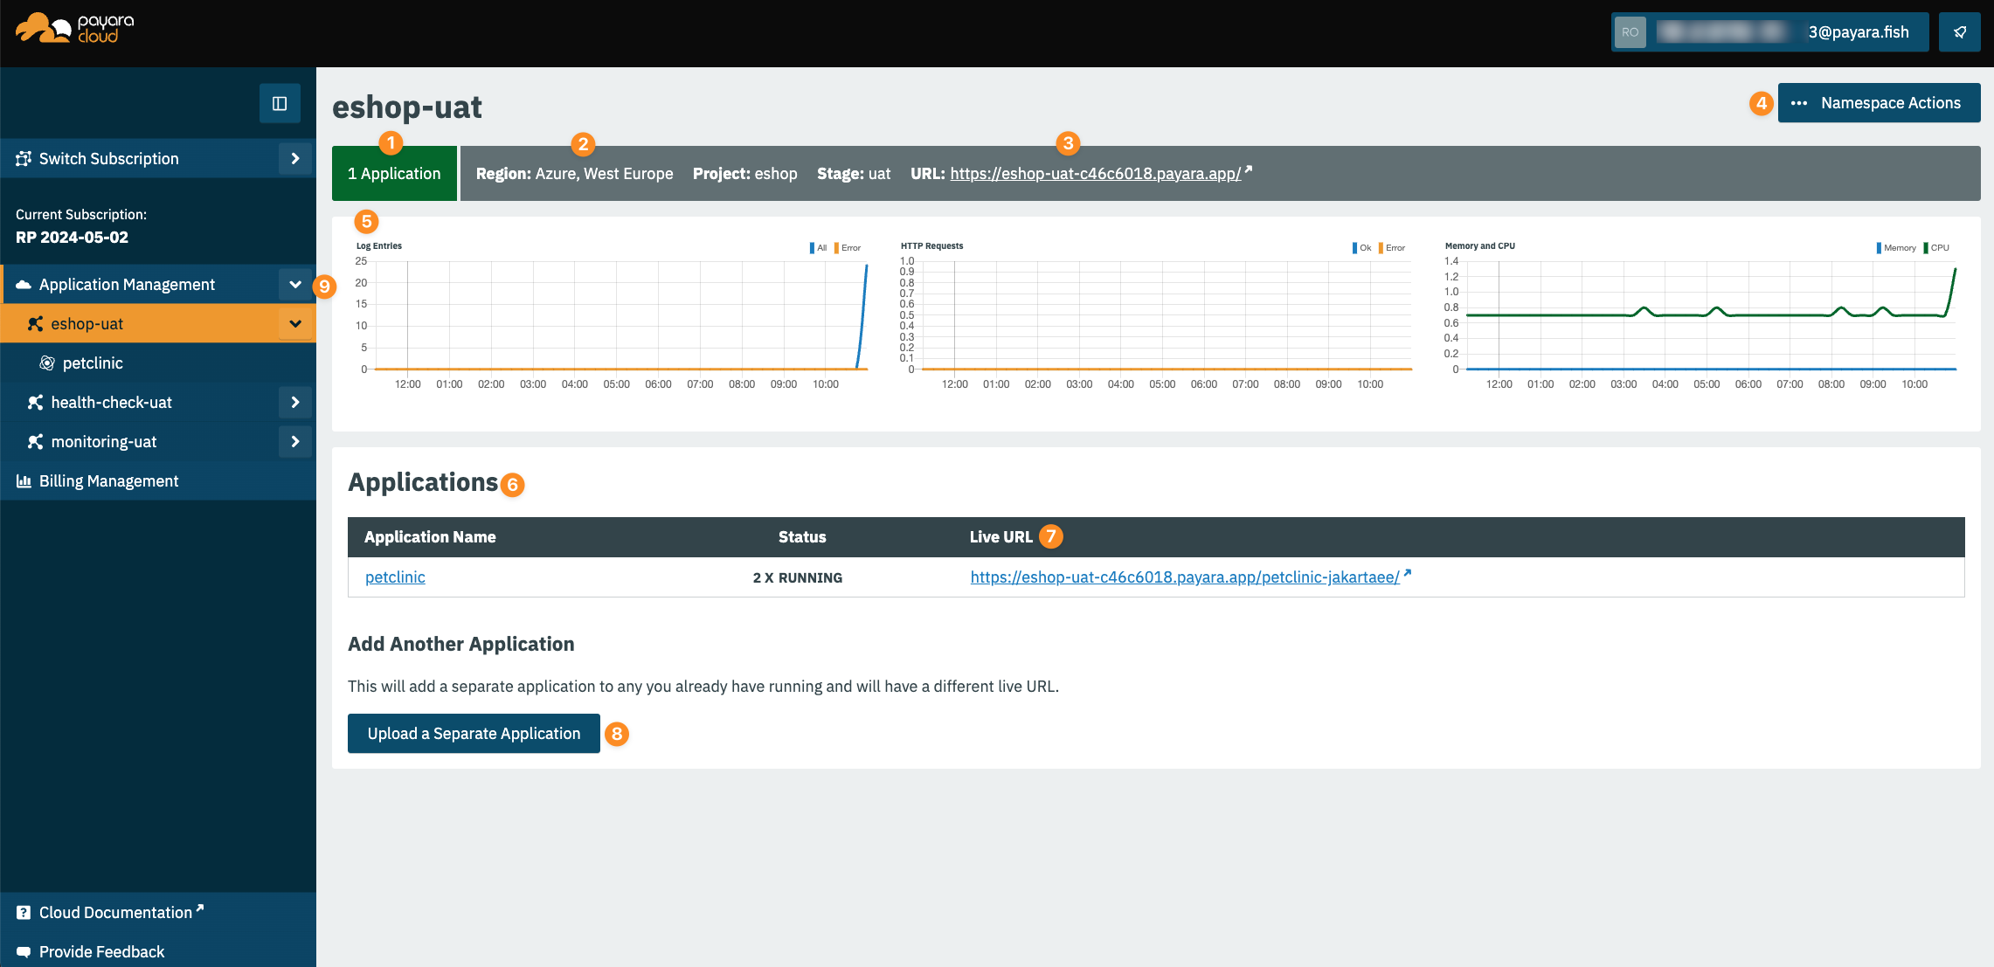Click the Switch Subscription icon
This screenshot has width=1994, height=967.
point(24,159)
